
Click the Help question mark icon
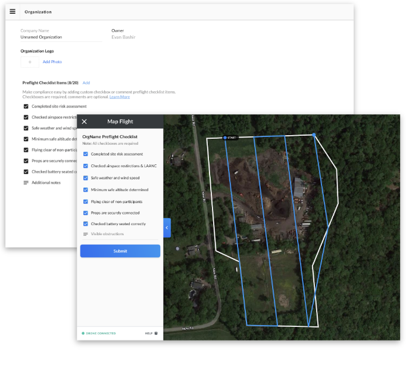pyautogui.click(x=156, y=333)
